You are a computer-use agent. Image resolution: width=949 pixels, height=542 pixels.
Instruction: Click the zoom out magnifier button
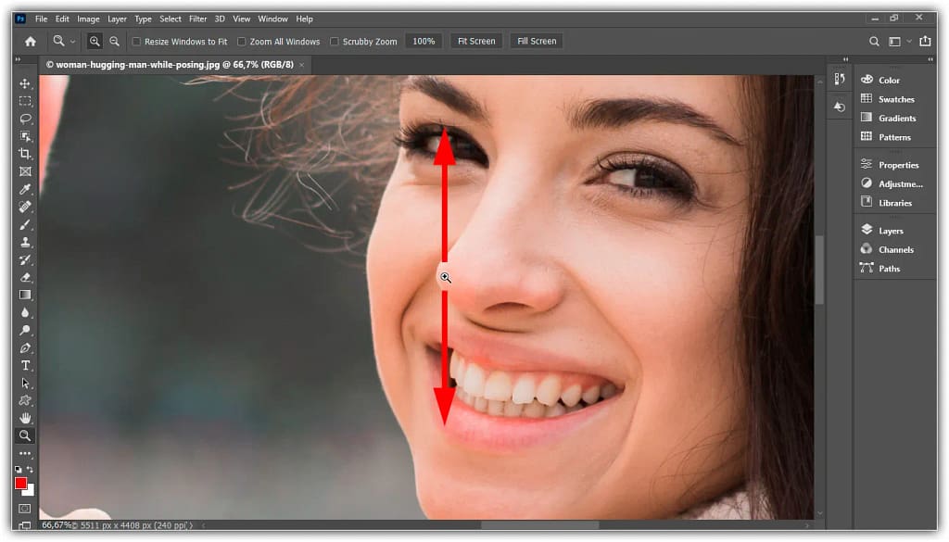pos(114,41)
